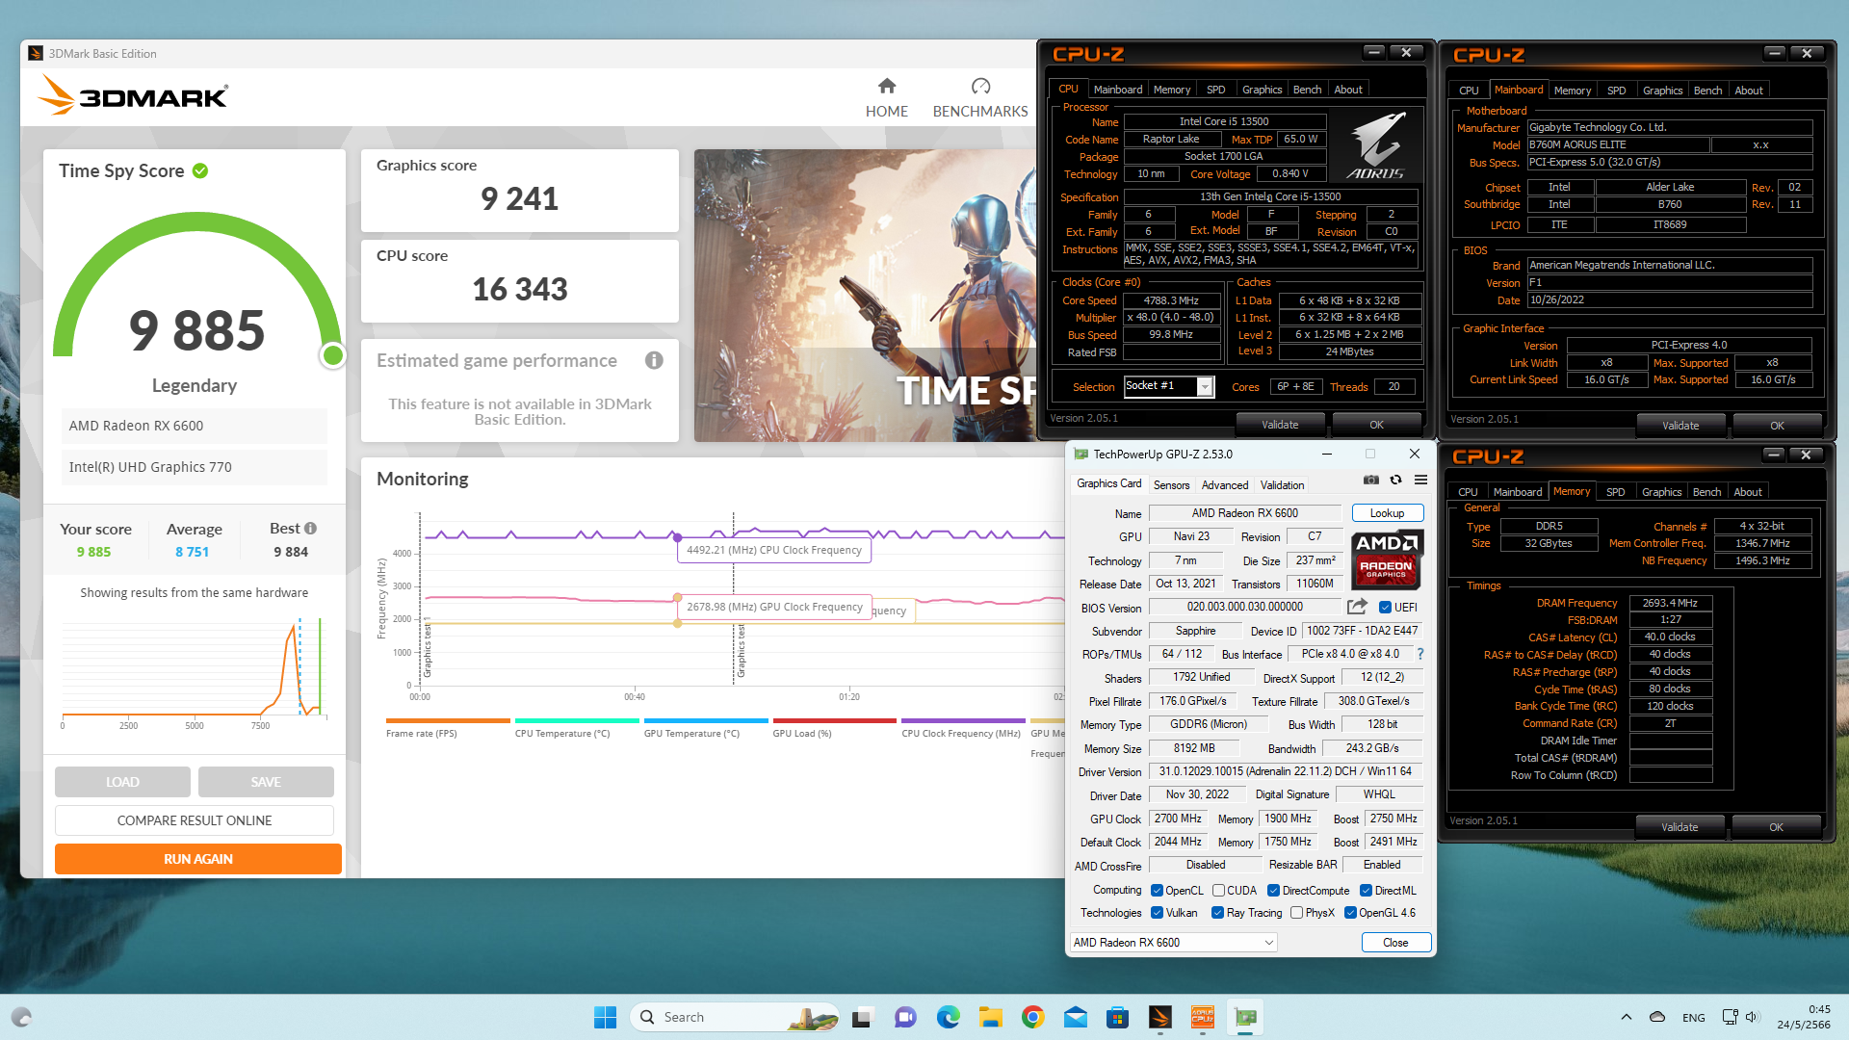Click the Bus Interface question mark in GPU-Z

click(1420, 654)
